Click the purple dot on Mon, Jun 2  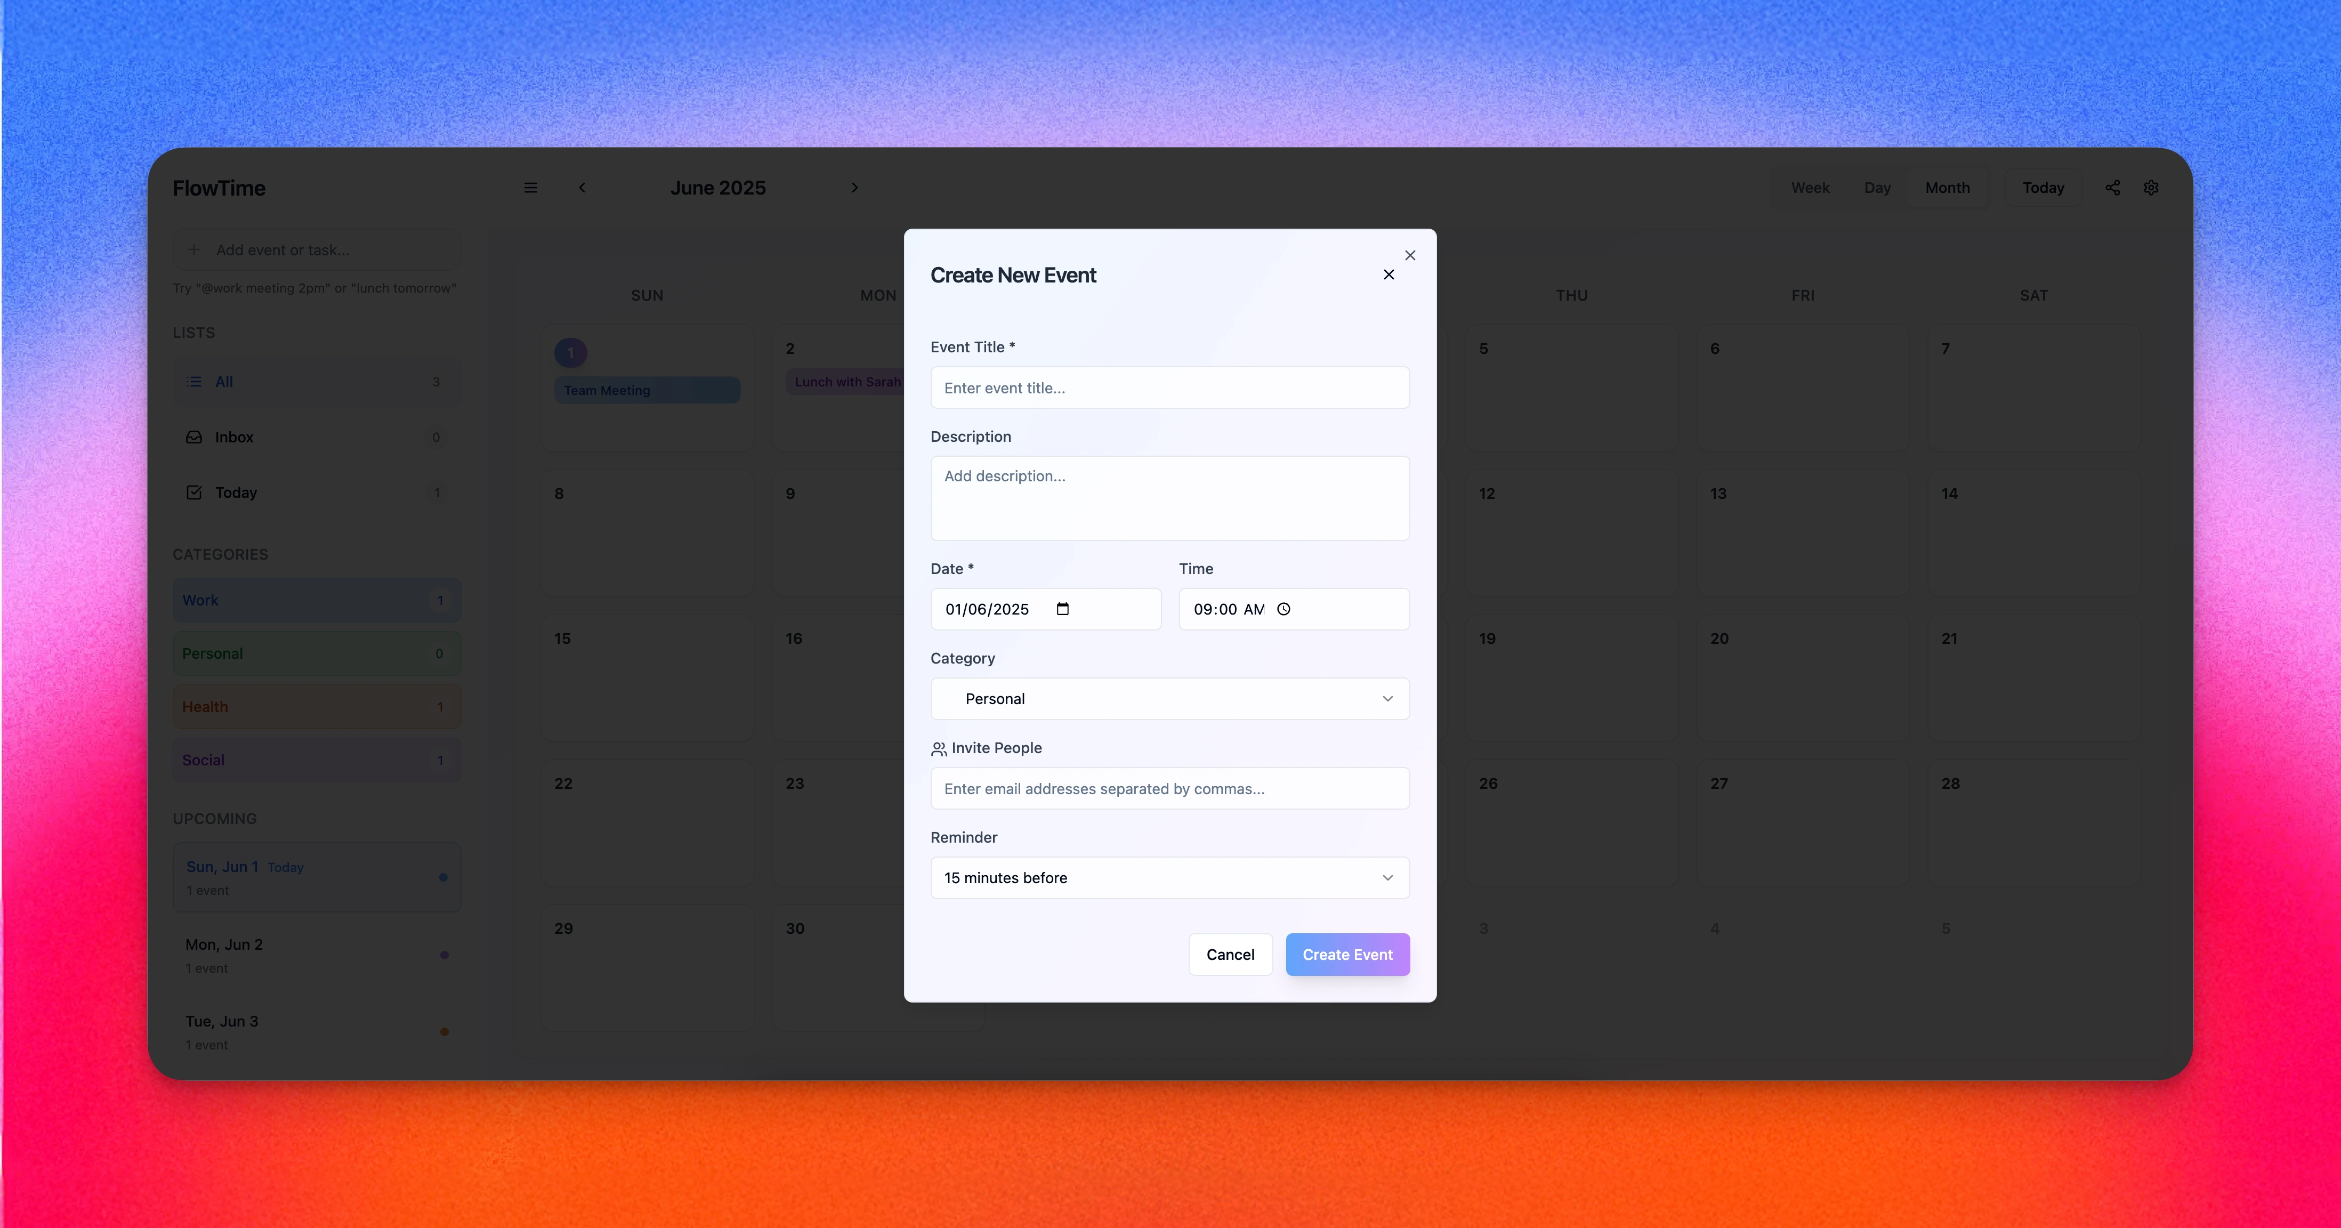click(445, 955)
